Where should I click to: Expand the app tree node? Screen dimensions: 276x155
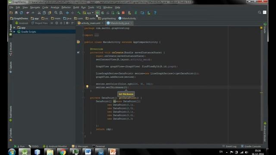pos(14,28)
